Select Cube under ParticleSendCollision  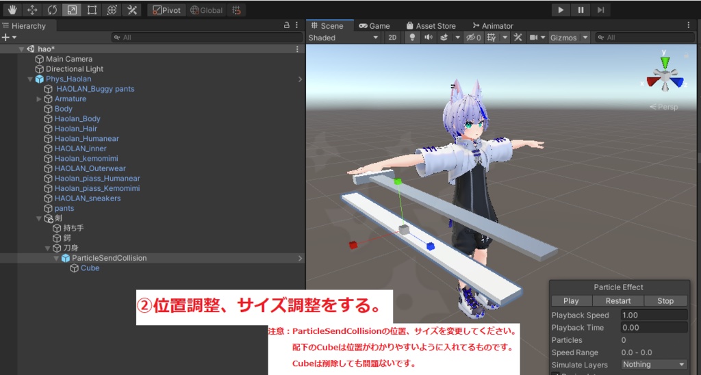point(90,268)
